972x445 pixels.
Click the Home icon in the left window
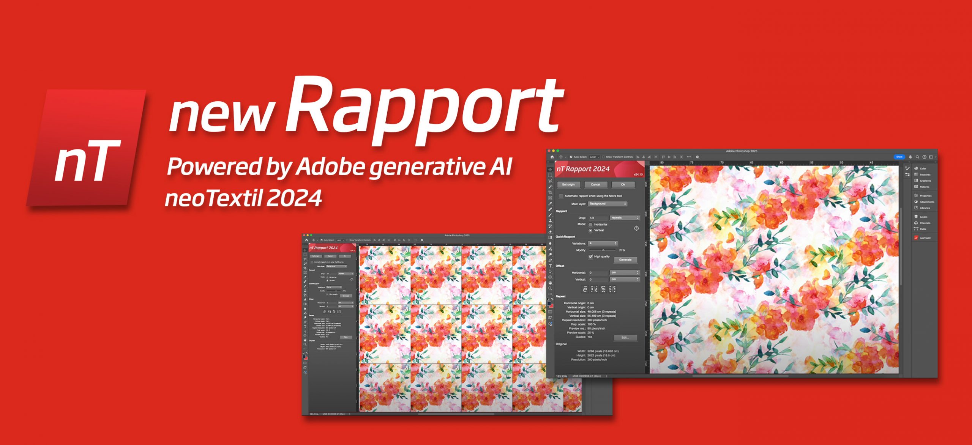coord(307,240)
